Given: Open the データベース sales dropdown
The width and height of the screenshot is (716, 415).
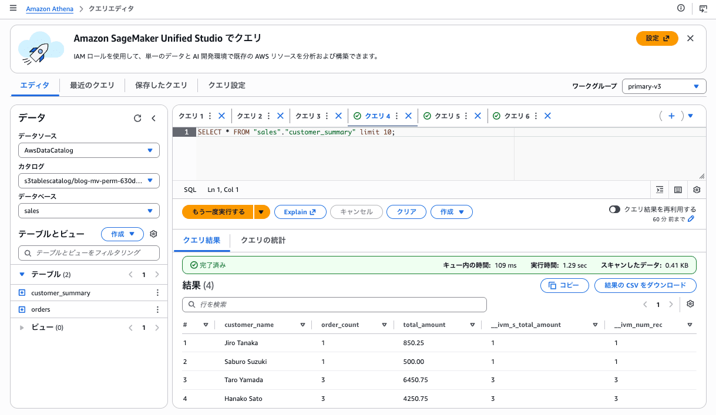Looking at the screenshot, I should [89, 211].
